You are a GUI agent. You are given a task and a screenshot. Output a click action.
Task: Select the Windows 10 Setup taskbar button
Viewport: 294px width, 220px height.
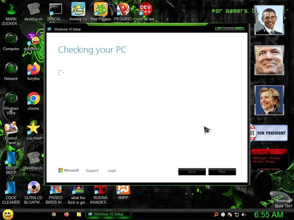(108, 214)
